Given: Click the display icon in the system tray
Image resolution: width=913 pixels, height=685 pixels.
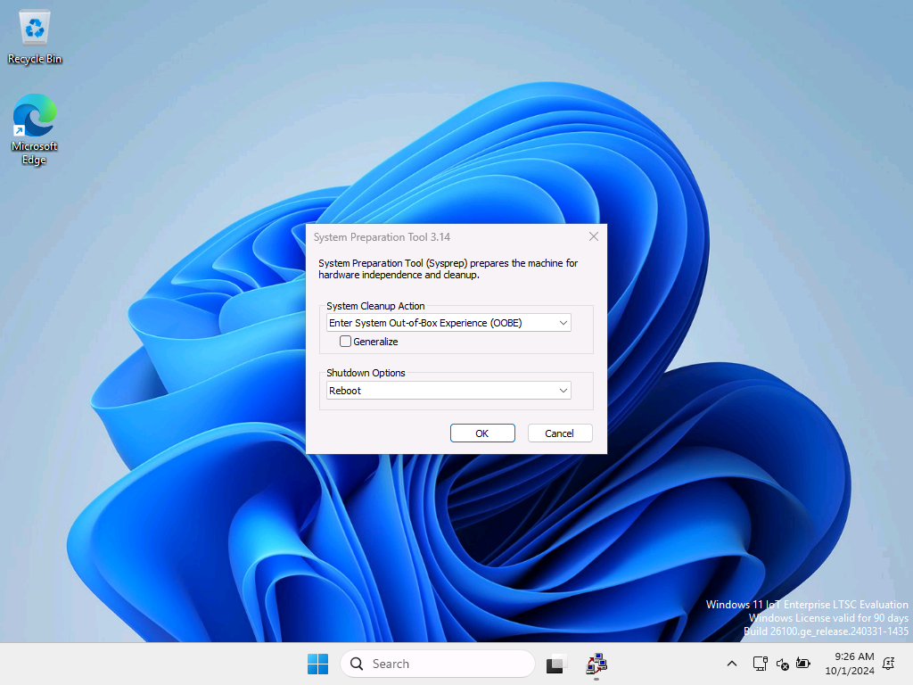Looking at the screenshot, I should [759, 664].
